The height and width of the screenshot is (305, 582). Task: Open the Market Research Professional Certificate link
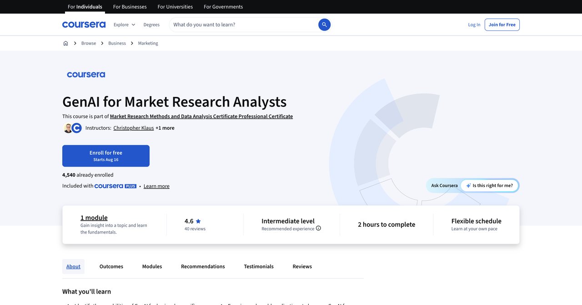(201, 117)
